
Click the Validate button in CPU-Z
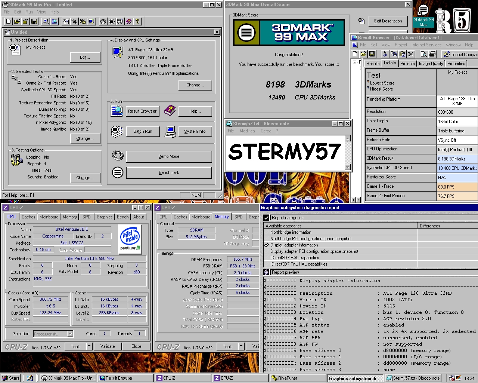(108, 346)
